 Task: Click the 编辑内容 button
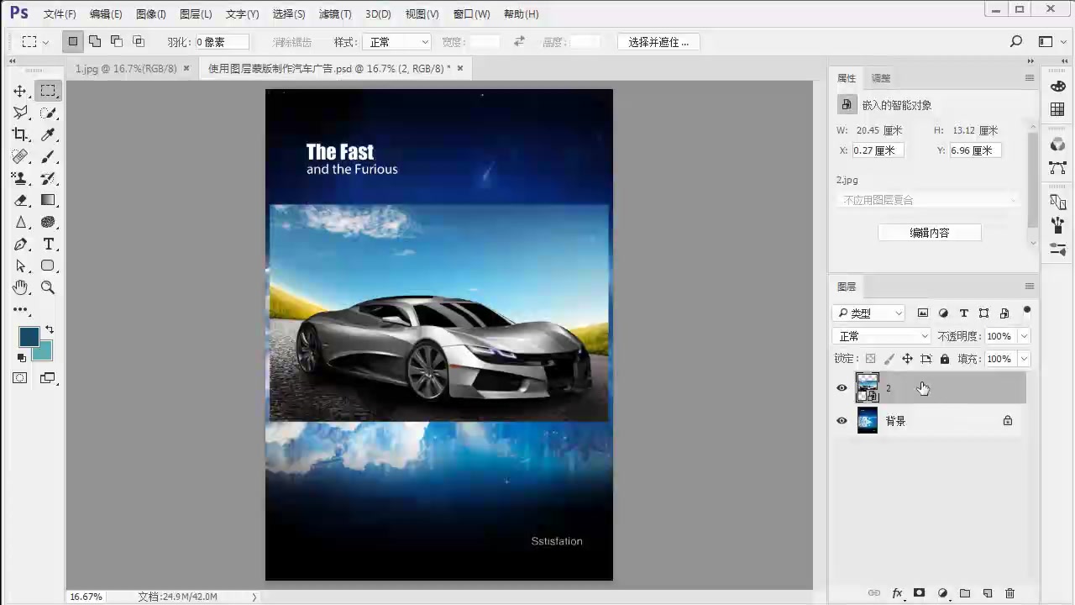tap(929, 233)
